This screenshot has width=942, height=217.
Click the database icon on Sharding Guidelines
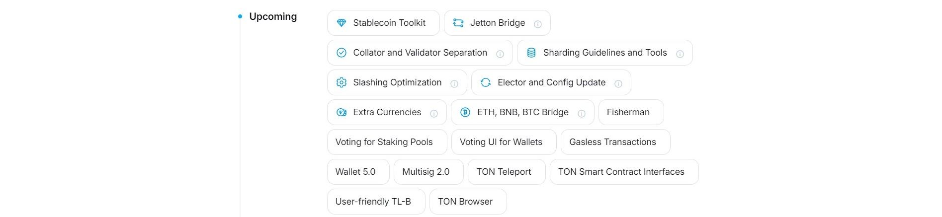(531, 53)
